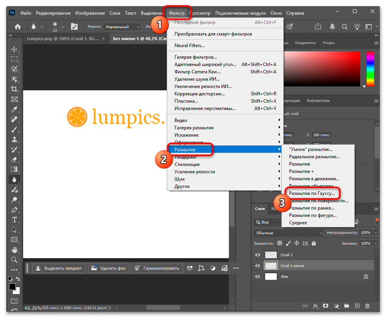Viewport: 386px width, 318px height.
Task: Click the add layer mask icon
Action: (x=326, y=306)
